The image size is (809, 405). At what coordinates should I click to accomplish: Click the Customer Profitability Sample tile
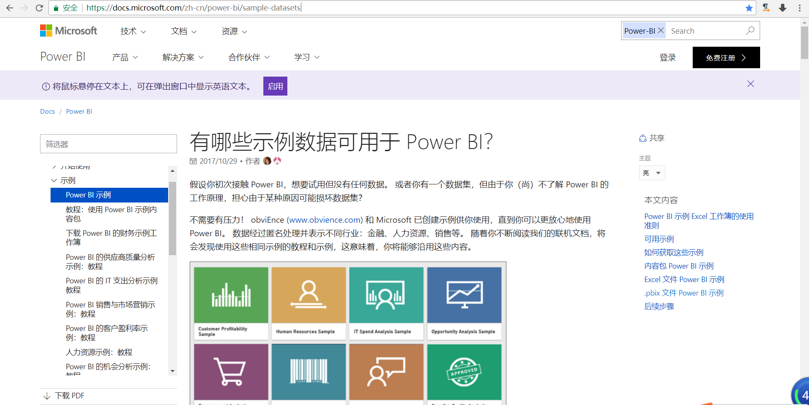[231, 303]
